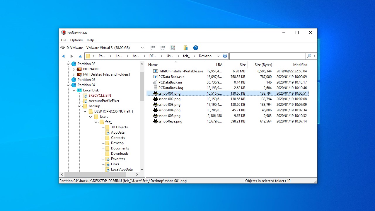Select the sshot-003.png file
The width and height of the screenshot is (375, 211).
[169, 105]
